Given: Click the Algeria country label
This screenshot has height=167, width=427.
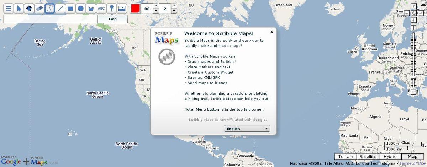Looking at the screenshot, I should pos(375,117).
